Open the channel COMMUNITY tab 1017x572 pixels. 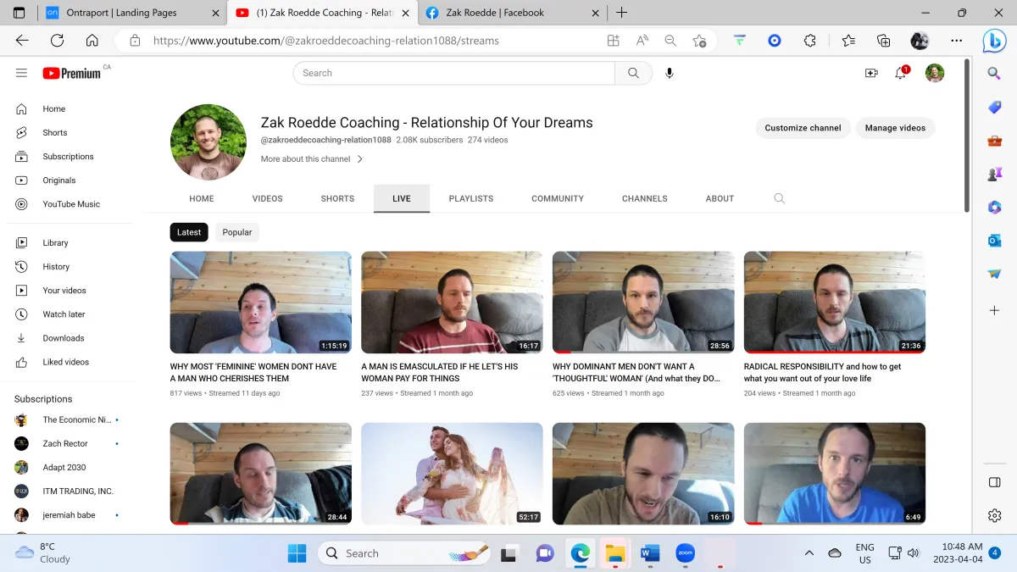click(558, 198)
